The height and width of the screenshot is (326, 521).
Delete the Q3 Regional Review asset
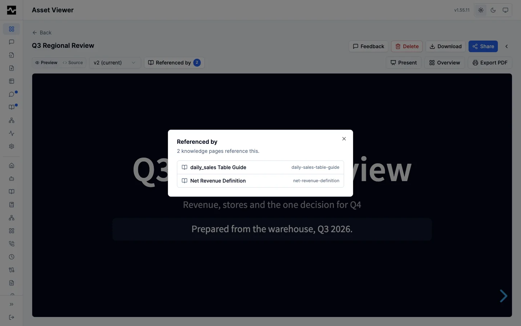(407, 46)
